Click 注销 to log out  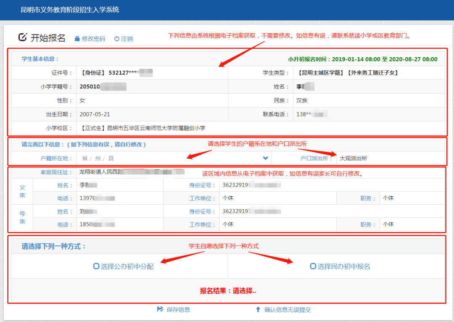(127, 39)
